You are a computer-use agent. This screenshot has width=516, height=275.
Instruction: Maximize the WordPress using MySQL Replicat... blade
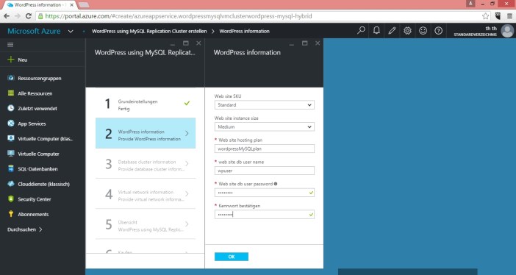click(186, 43)
